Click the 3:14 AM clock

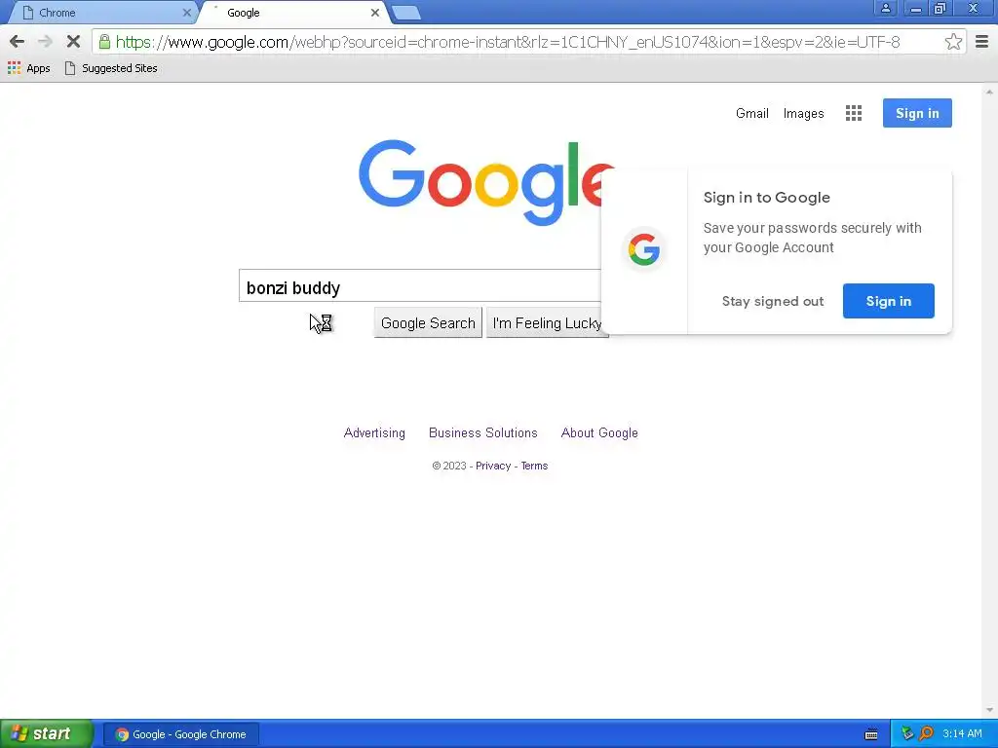tap(962, 733)
